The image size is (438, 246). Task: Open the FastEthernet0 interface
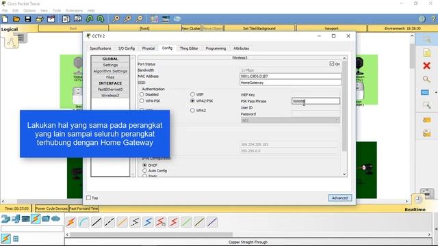tap(110, 90)
